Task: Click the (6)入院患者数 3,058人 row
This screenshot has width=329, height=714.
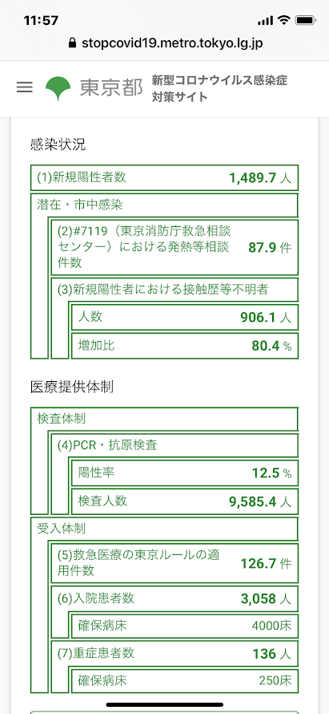Action: click(175, 598)
